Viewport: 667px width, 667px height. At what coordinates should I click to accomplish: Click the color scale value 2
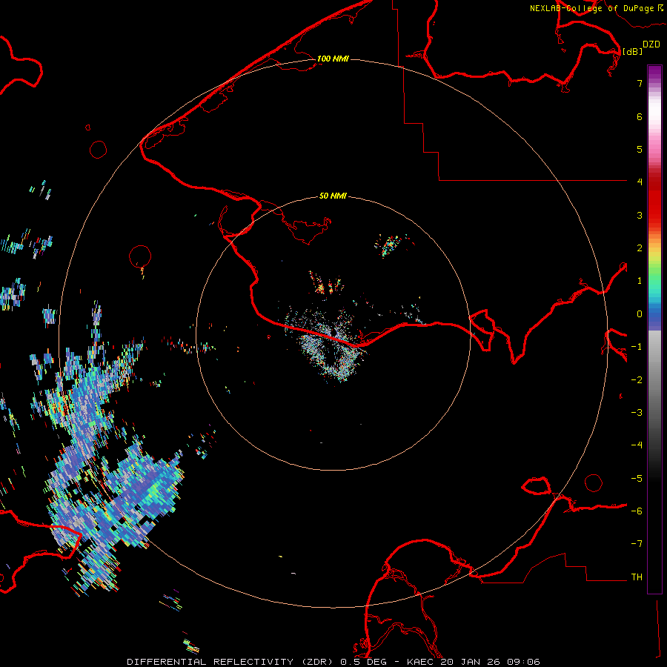640,248
